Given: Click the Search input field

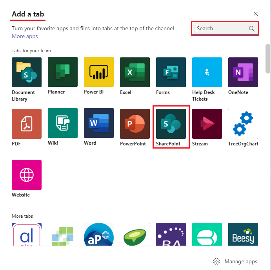Looking at the screenshot, I should pyautogui.click(x=222, y=28).
